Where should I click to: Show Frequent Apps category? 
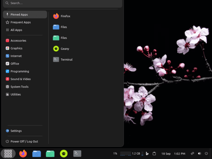(25, 22)
